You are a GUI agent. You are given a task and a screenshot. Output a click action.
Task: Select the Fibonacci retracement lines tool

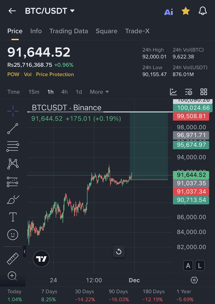click(13, 146)
